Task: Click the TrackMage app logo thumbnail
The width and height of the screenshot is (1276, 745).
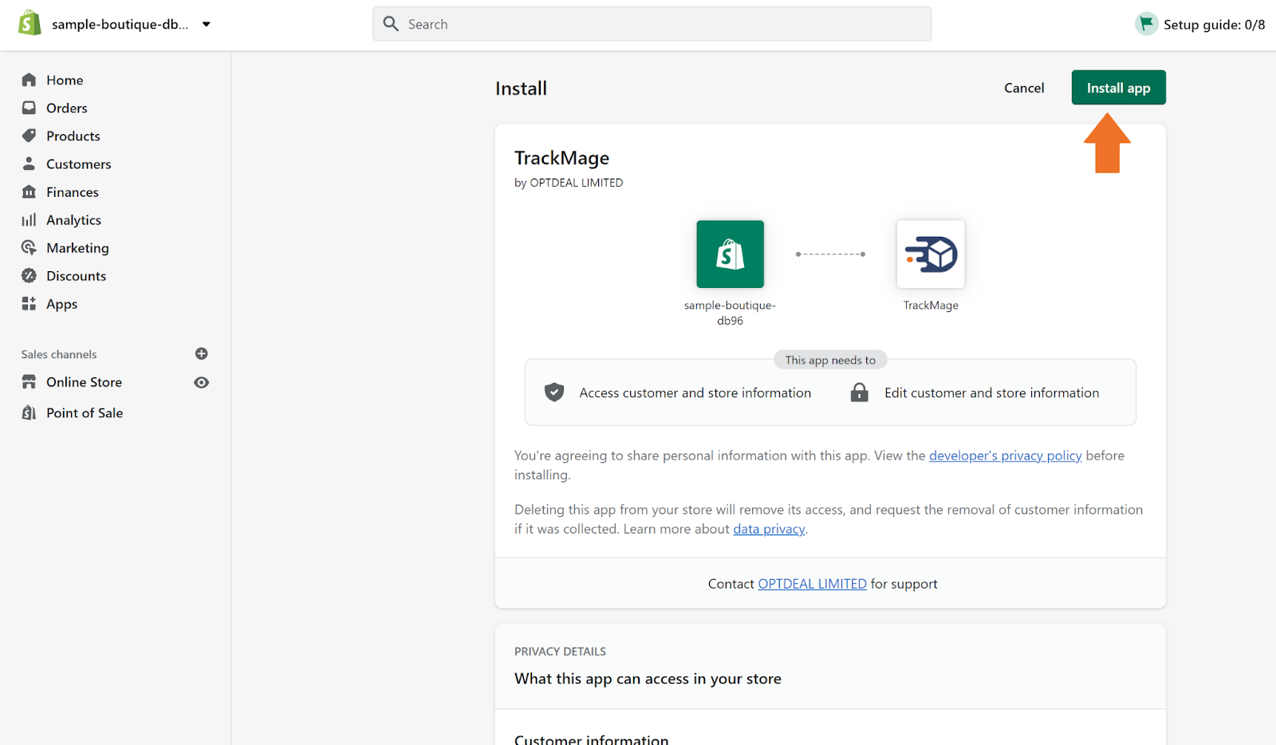Action: (x=931, y=254)
